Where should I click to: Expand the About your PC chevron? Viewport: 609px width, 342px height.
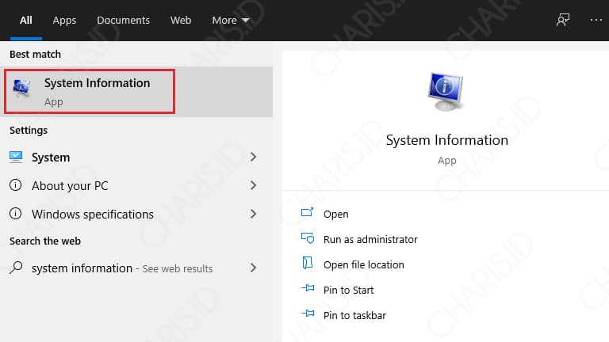tap(253, 185)
